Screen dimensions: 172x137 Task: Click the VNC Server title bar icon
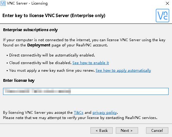3,3
